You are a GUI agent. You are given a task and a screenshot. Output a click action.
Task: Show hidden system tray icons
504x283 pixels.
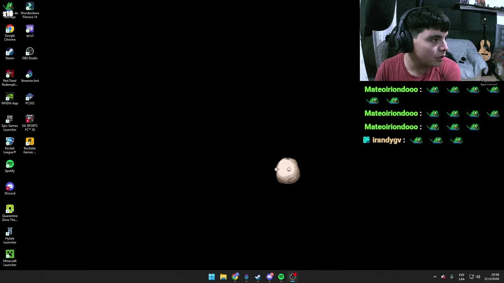pos(435,277)
